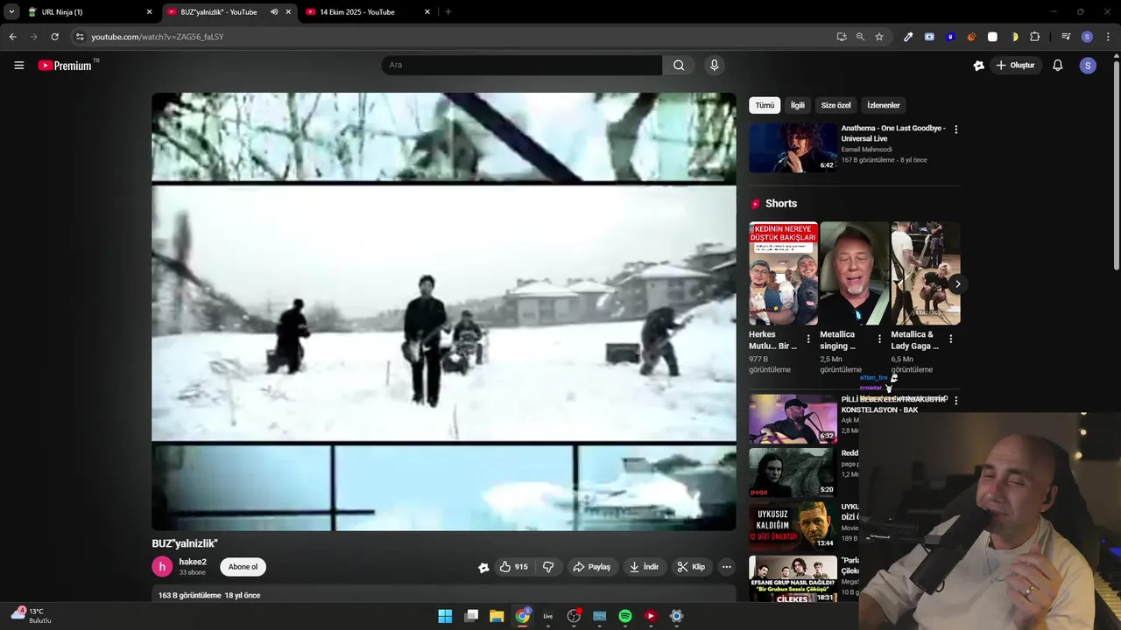Open options for Herkes Mutlu short

click(x=808, y=339)
